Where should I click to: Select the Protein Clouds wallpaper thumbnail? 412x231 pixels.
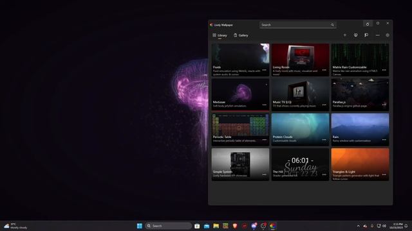click(301, 130)
